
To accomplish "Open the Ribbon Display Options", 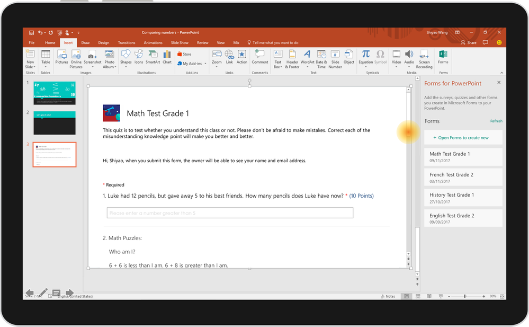I will (x=458, y=32).
